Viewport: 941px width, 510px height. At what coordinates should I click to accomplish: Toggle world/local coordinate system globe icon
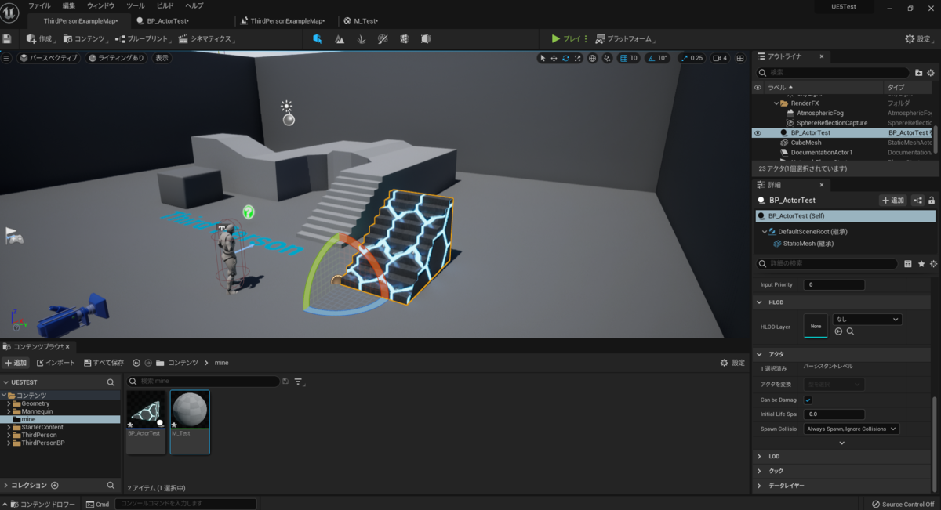[593, 58]
